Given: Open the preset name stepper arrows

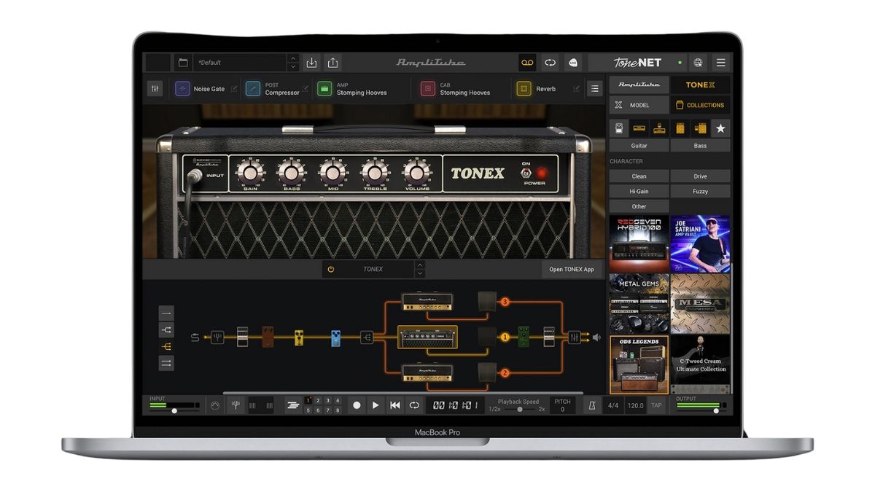Looking at the screenshot, I should point(295,62).
